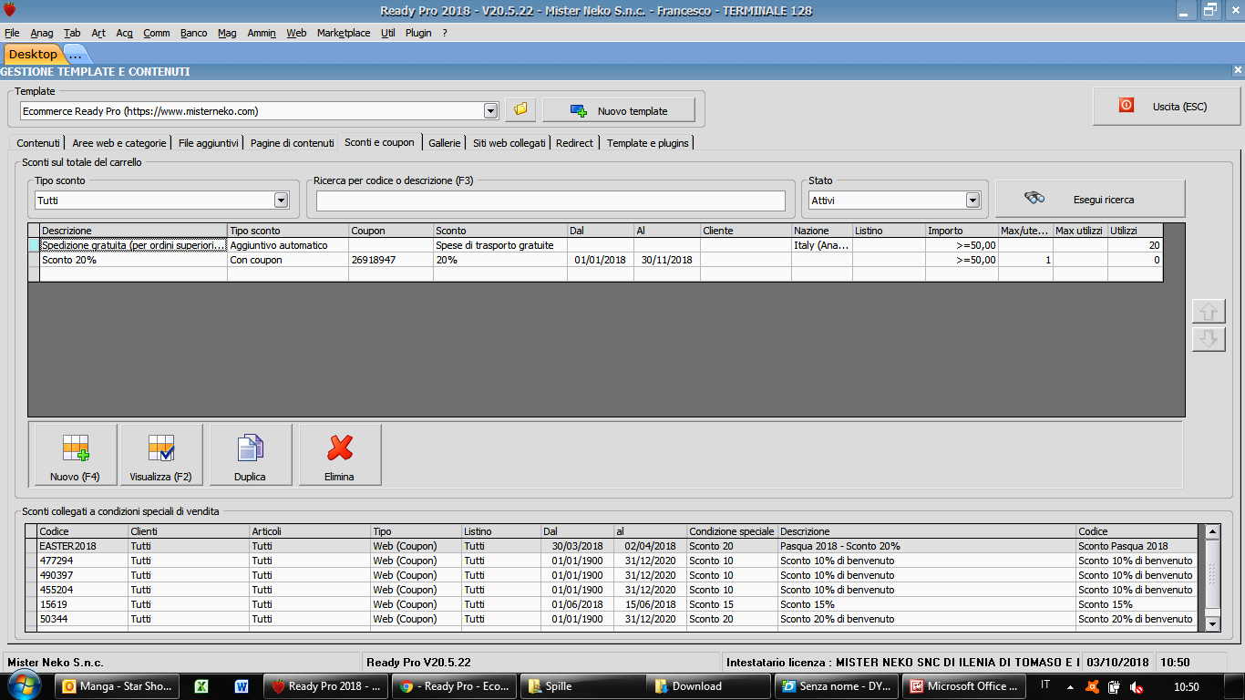
Task: Select the row with code 477294
Action: click(611, 561)
